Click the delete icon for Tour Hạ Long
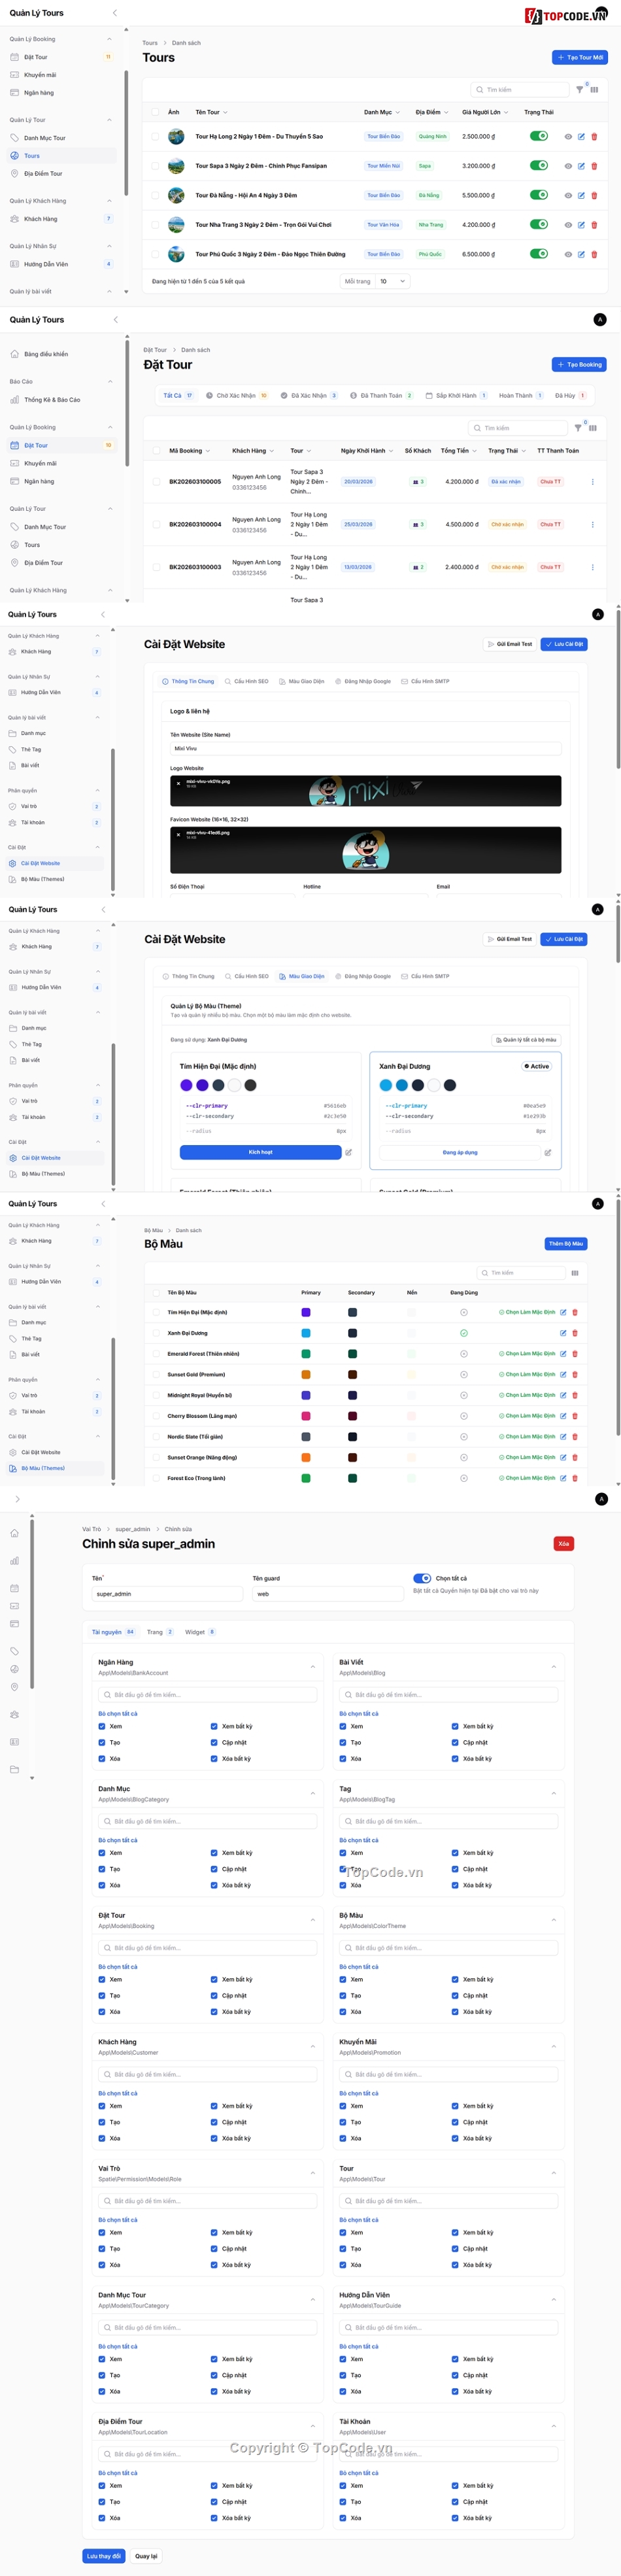The height and width of the screenshot is (2576, 621). point(594,137)
